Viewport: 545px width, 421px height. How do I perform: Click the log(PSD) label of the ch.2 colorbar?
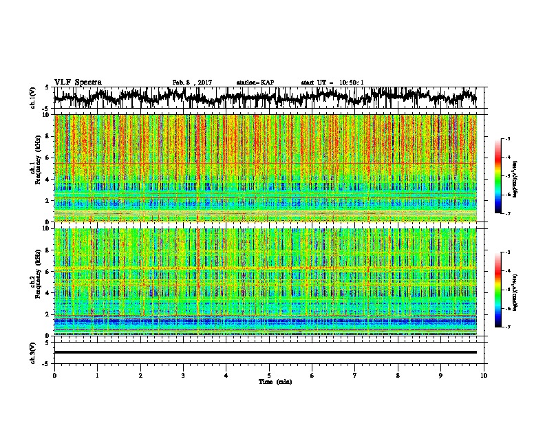pos(515,292)
